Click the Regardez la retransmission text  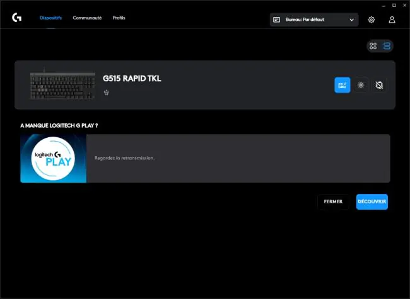coord(124,158)
